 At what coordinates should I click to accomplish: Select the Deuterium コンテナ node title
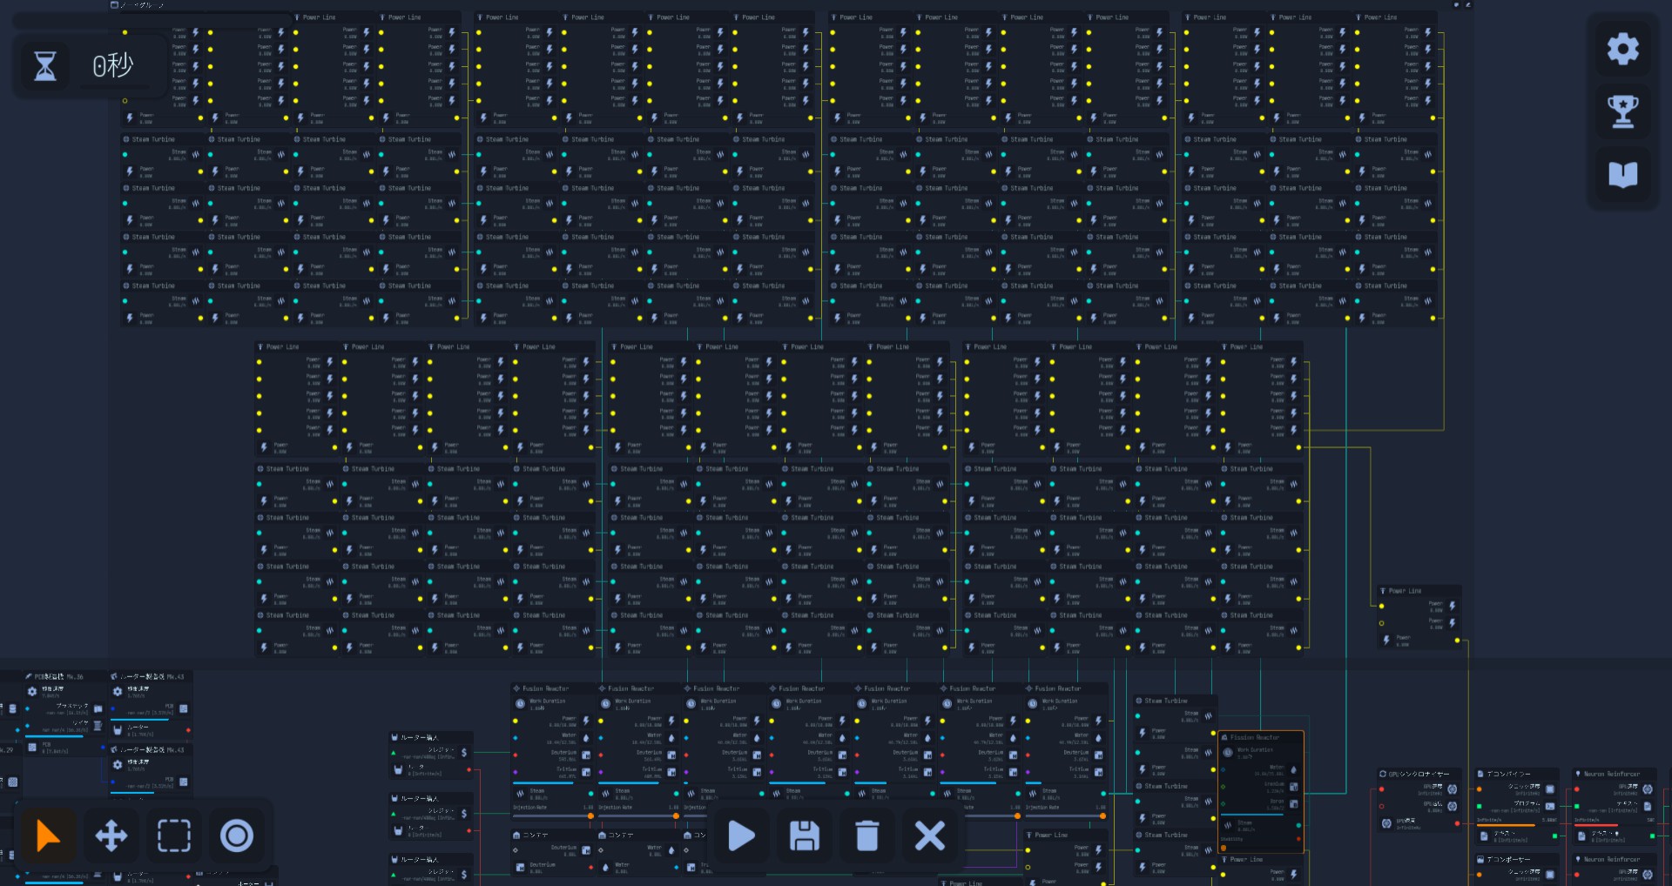[536, 835]
